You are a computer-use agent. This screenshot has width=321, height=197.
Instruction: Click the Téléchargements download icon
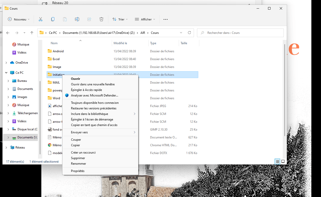[x=14, y=113]
